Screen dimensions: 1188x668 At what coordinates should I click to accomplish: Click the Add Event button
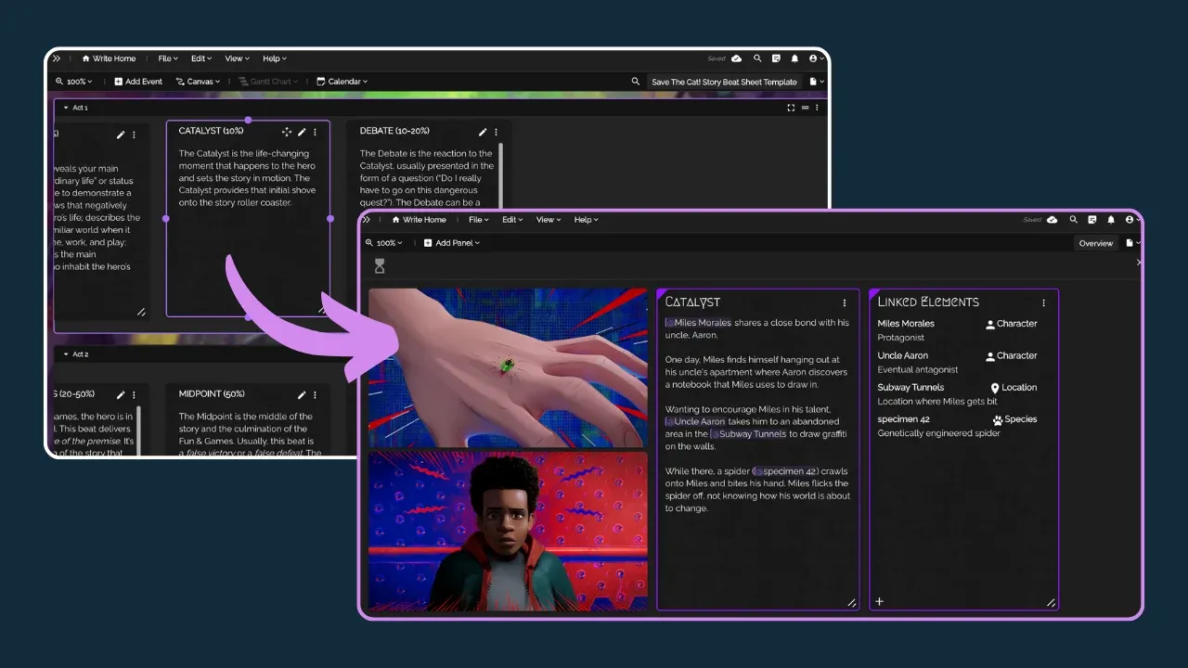pos(138,82)
